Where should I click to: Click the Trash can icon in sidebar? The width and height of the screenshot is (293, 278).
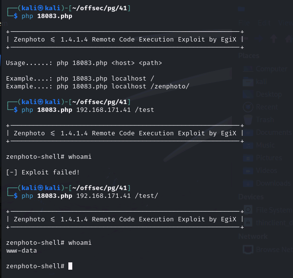(248, 120)
